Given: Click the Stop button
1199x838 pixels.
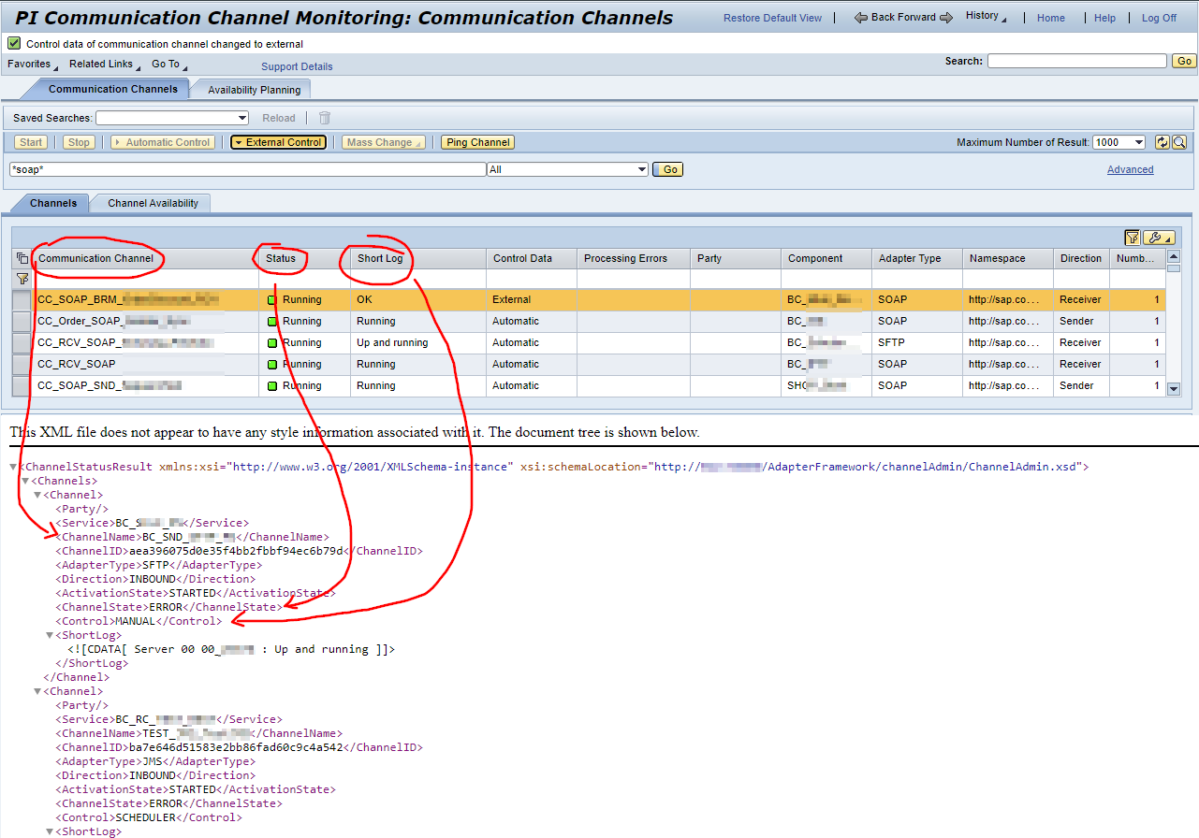Looking at the screenshot, I should pos(80,142).
